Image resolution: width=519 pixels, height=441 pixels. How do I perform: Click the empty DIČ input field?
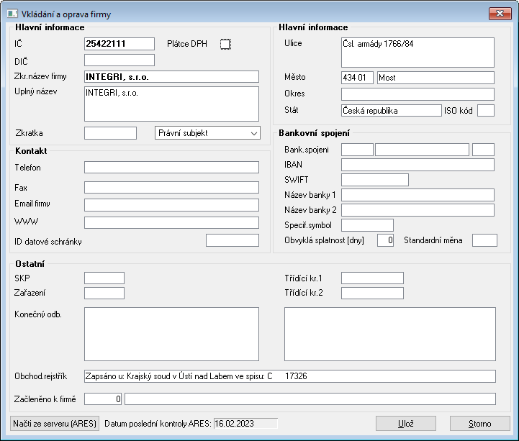click(119, 60)
